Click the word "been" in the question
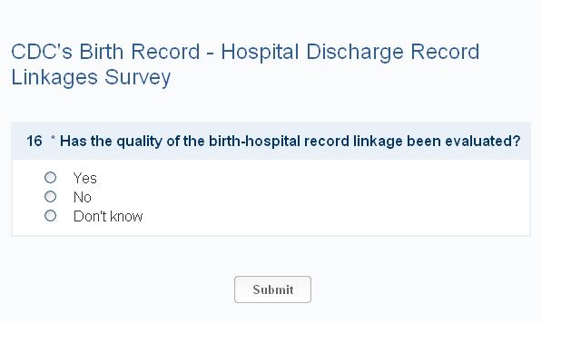 point(424,142)
